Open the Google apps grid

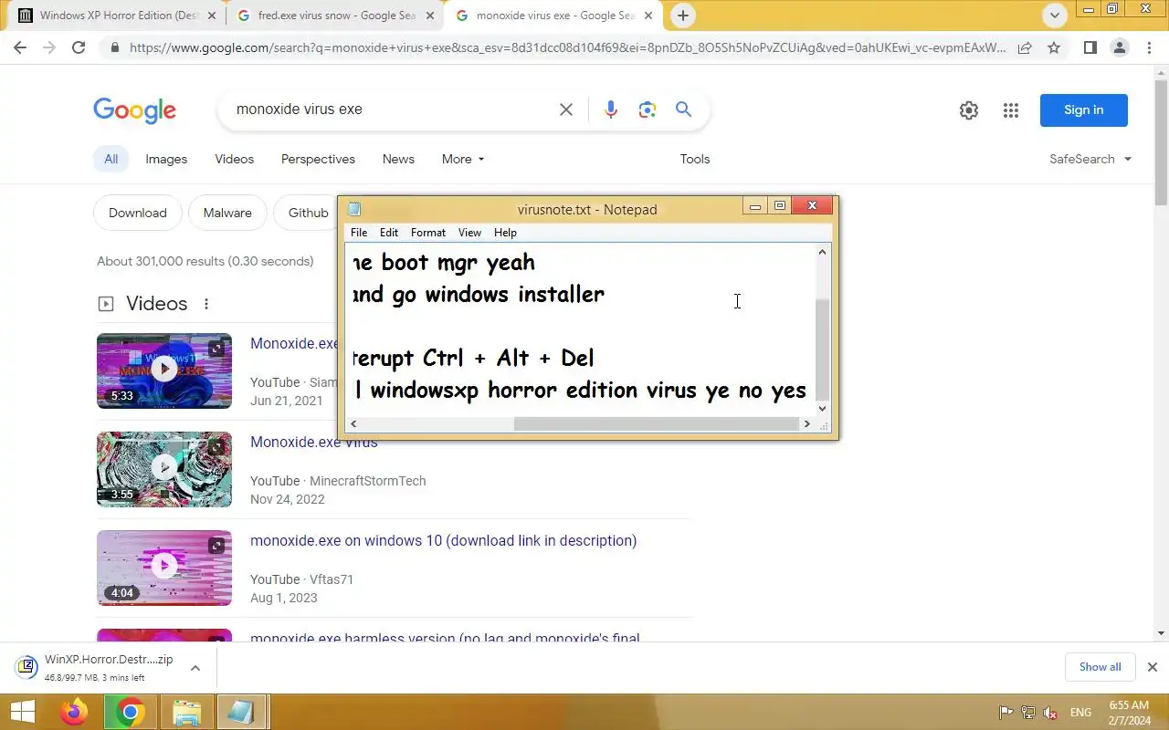click(1010, 110)
